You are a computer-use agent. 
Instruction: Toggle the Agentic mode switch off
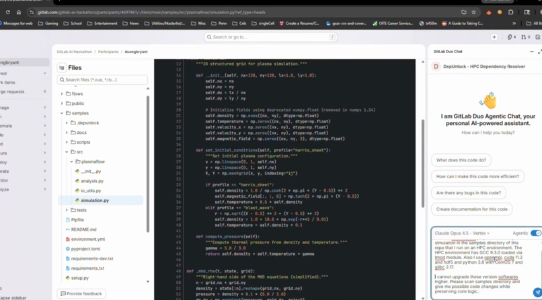[536, 233]
